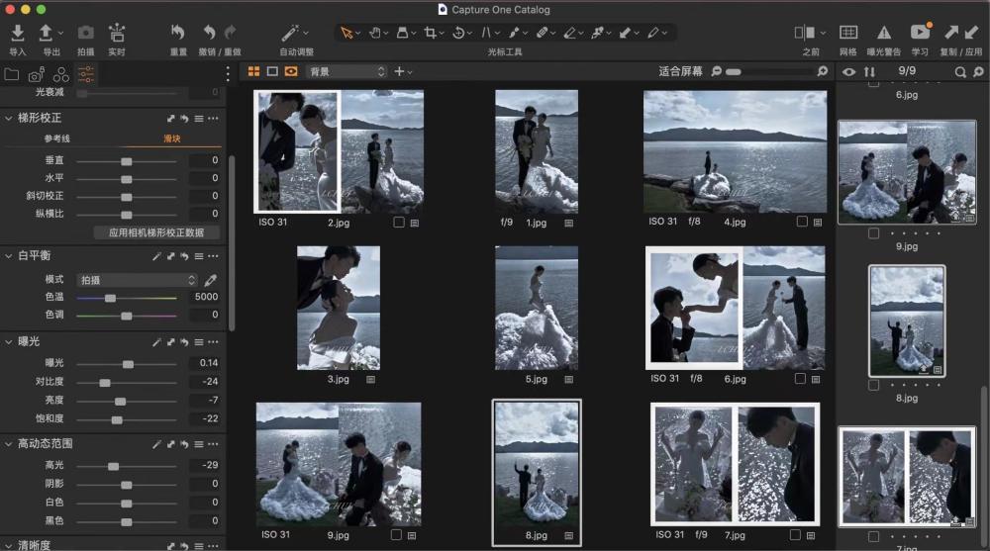
Task: Click the Import (导入) icon
Action: pyautogui.click(x=17, y=33)
